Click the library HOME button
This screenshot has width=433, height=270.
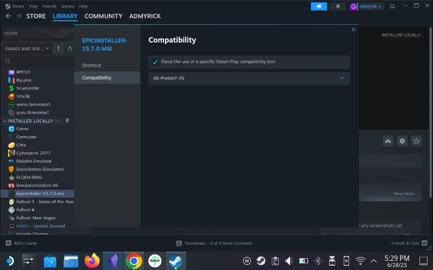pos(38,33)
